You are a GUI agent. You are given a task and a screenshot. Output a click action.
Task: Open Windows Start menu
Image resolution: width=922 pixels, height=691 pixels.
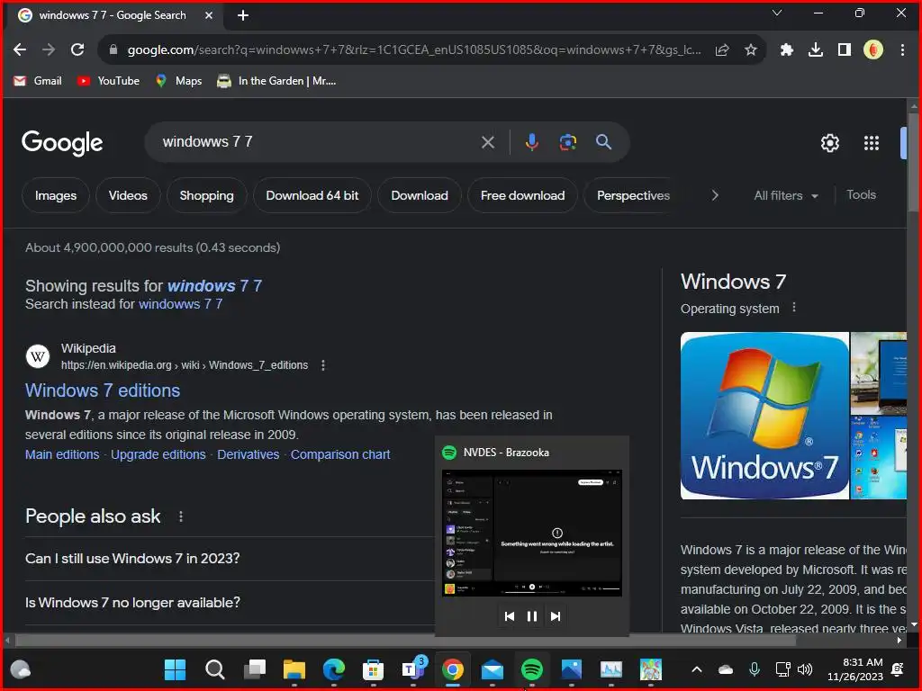(175, 669)
